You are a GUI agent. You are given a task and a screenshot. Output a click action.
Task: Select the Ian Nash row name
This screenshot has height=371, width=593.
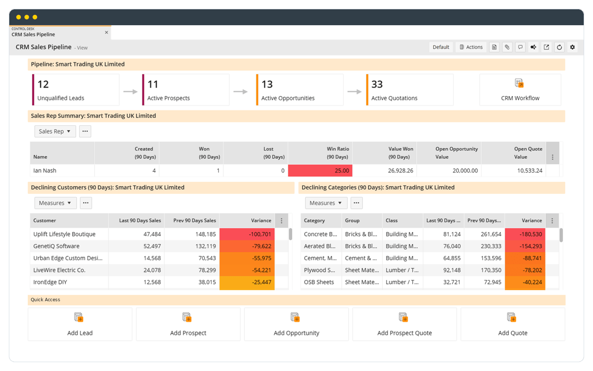coord(45,171)
